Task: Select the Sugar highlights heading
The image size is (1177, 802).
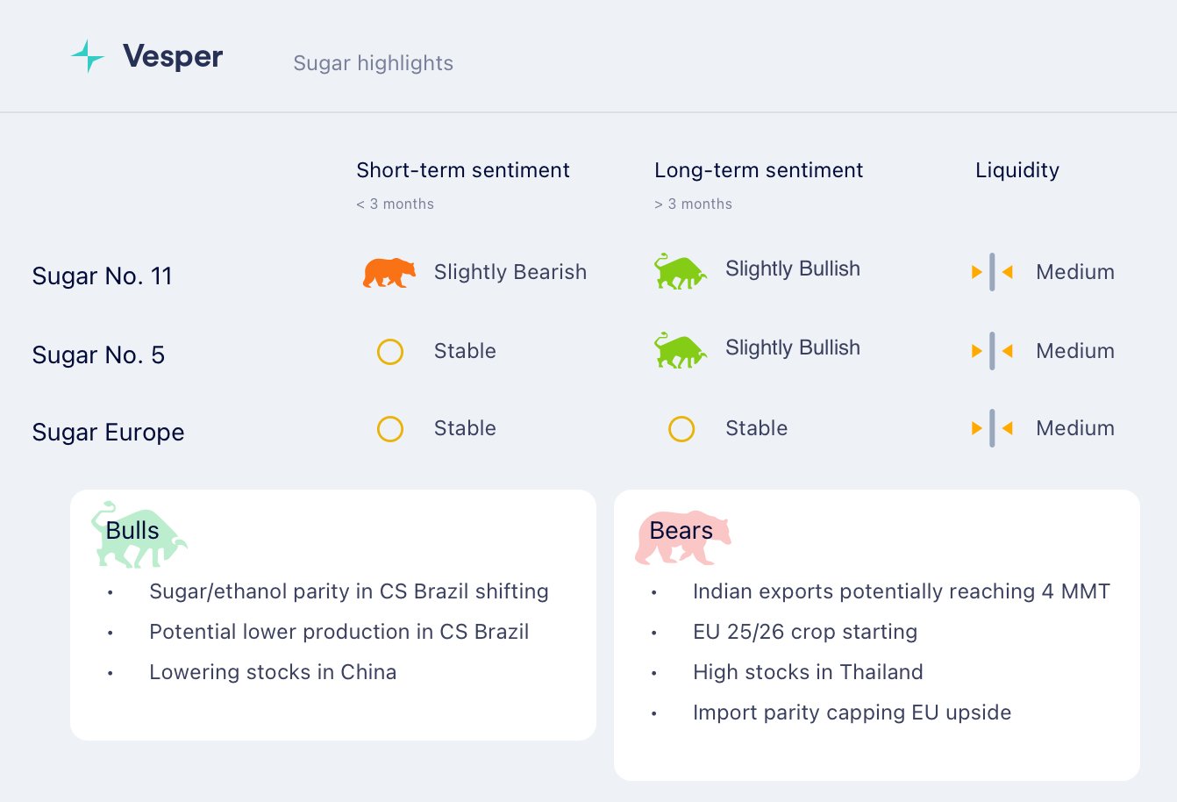Action: pyautogui.click(x=373, y=63)
